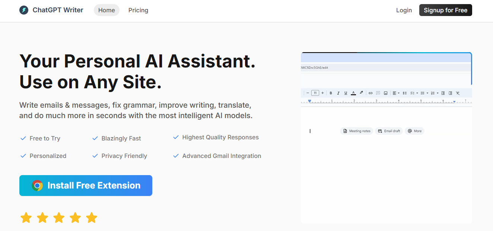Expand the bulleted list options

427,93
